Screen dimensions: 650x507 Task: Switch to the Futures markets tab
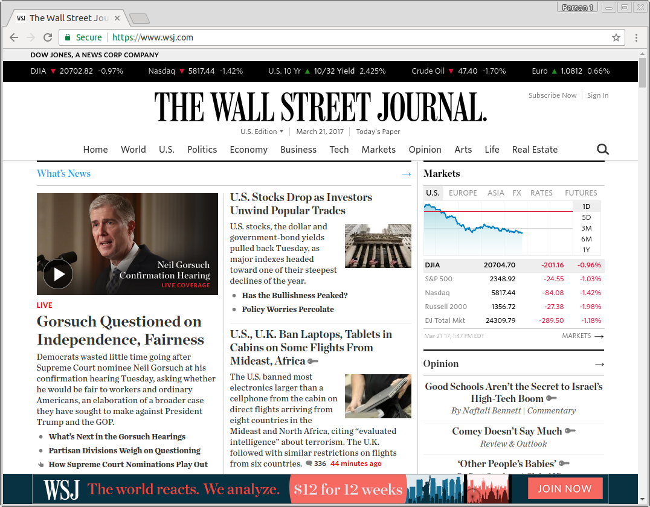[x=581, y=193]
